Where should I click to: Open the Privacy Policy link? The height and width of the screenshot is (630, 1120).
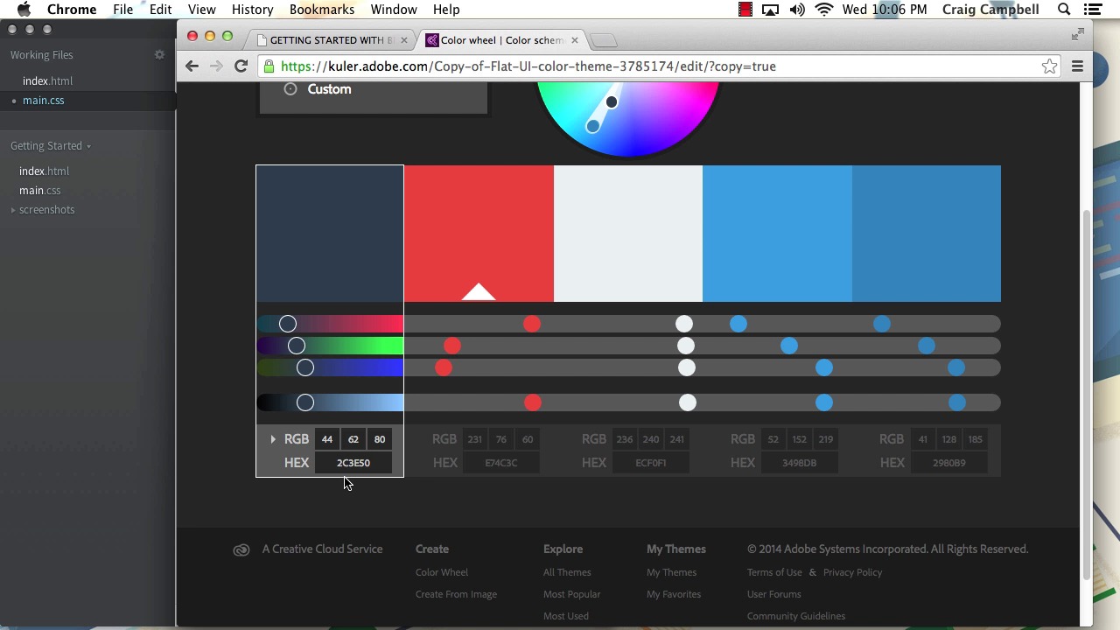tap(852, 572)
